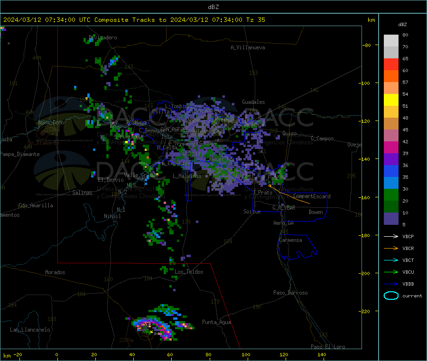Click the Cda_Amarilla label
This screenshot has height=361, width=427.
36,205
